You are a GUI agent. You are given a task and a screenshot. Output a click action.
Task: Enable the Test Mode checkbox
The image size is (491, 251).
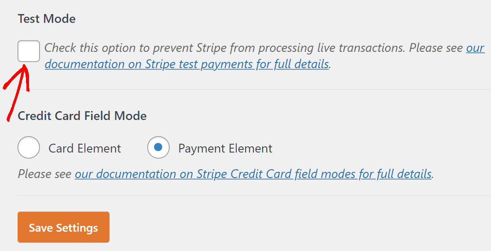(x=29, y=51)
